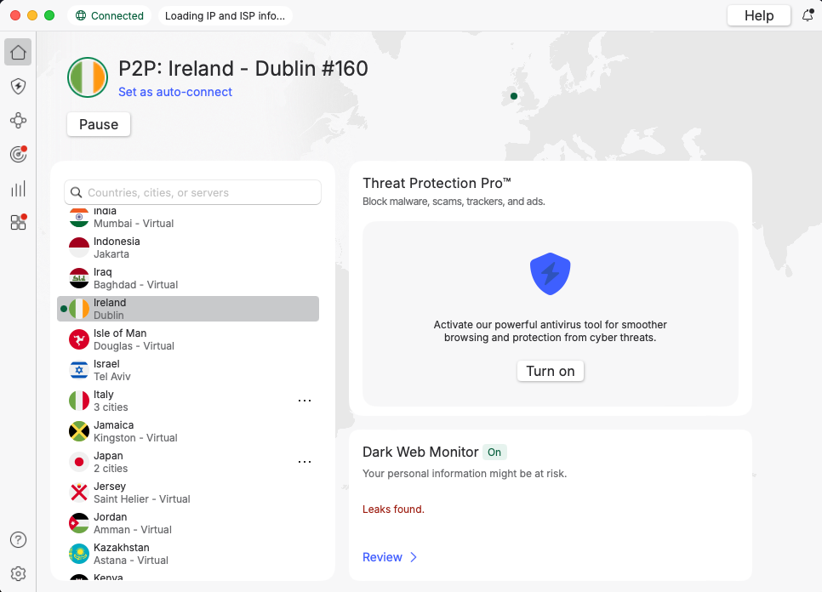
Task: Click the India flag icon
Action: coord(79,217)
